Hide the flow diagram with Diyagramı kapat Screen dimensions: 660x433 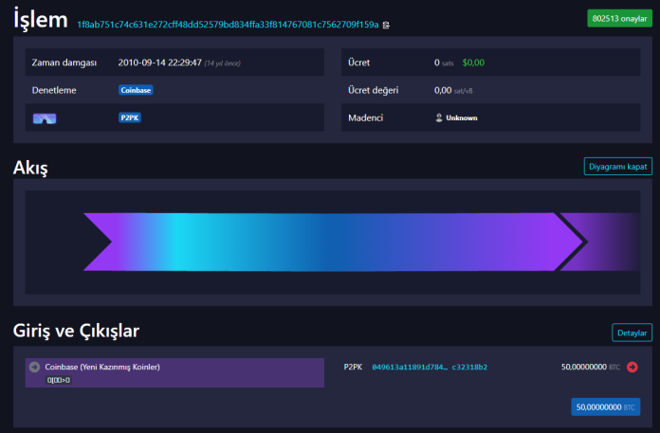point(617,166)
